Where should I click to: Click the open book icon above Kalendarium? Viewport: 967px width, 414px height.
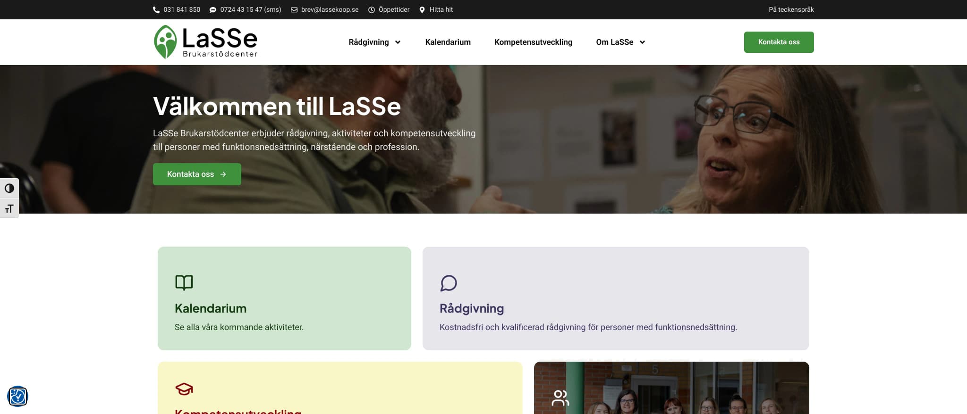tap(184, 282)
